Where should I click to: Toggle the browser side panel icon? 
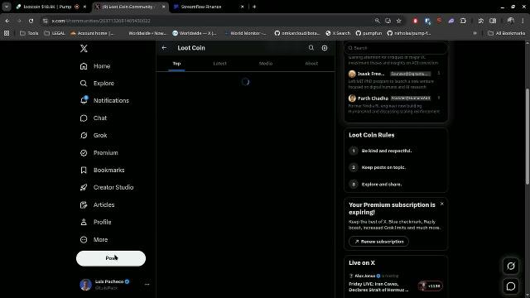[494, 21]
